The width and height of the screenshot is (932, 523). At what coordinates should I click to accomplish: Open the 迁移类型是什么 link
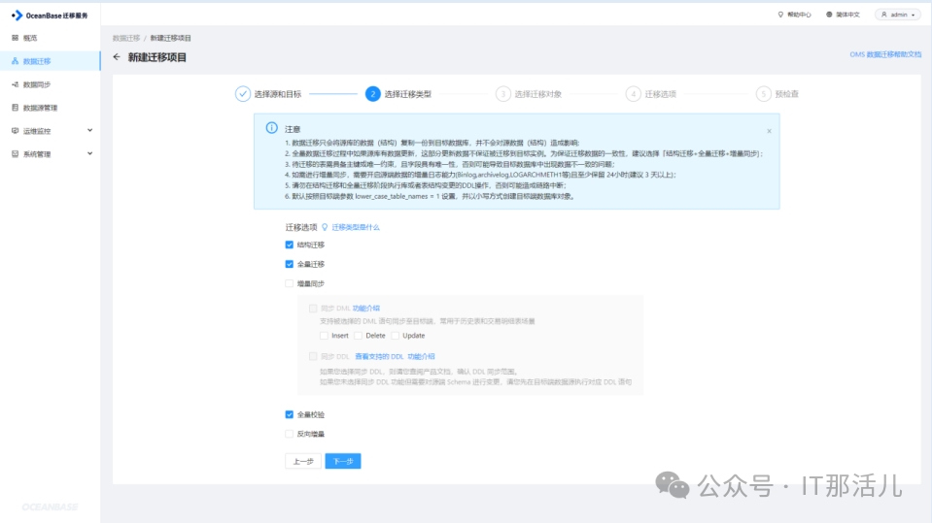click(x=356, y=227)
